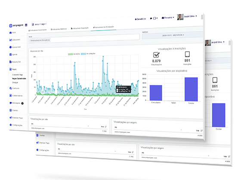Click the Início breadcrumb link
Viewport: 241px width, 180px height.
[x=37, y=24]
